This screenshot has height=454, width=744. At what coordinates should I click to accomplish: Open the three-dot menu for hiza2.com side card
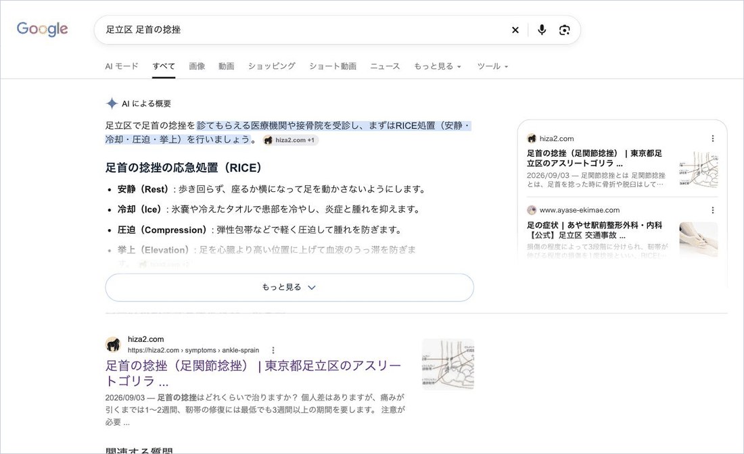point(713,138)
